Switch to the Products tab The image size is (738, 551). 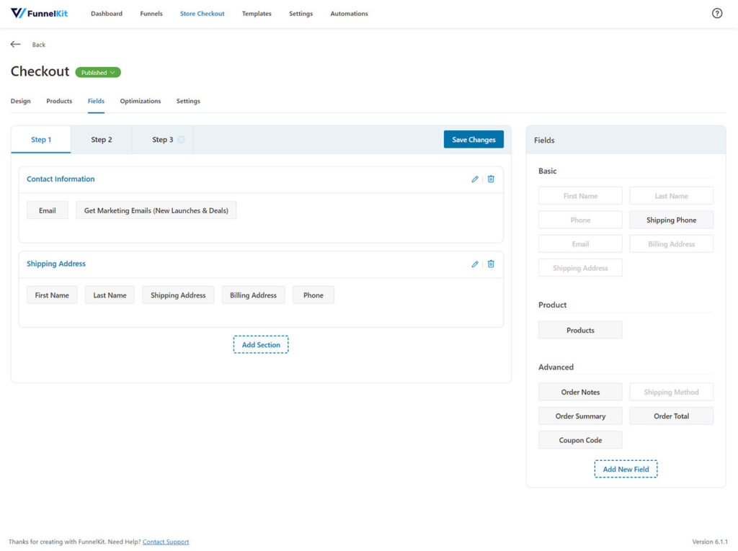point(59,101)
